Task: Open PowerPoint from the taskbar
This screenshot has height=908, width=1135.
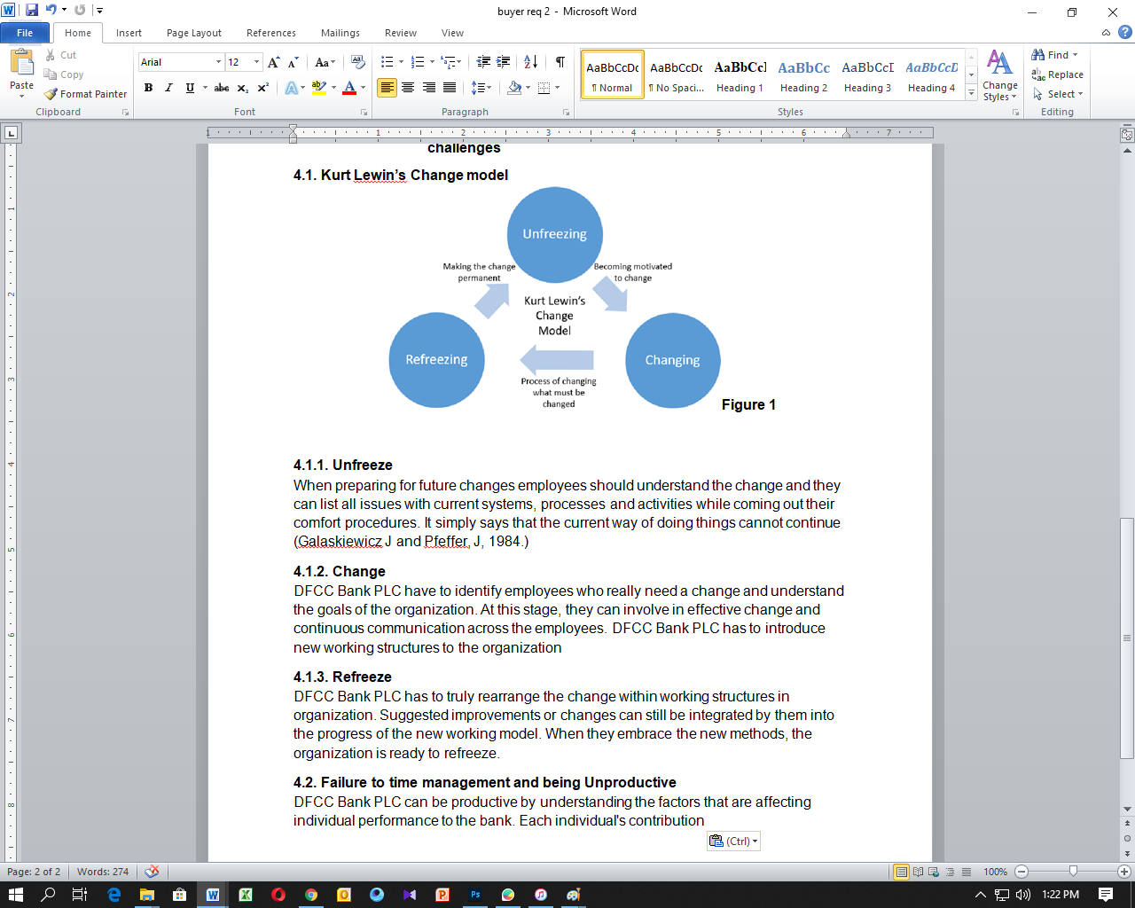Action: 442,895
